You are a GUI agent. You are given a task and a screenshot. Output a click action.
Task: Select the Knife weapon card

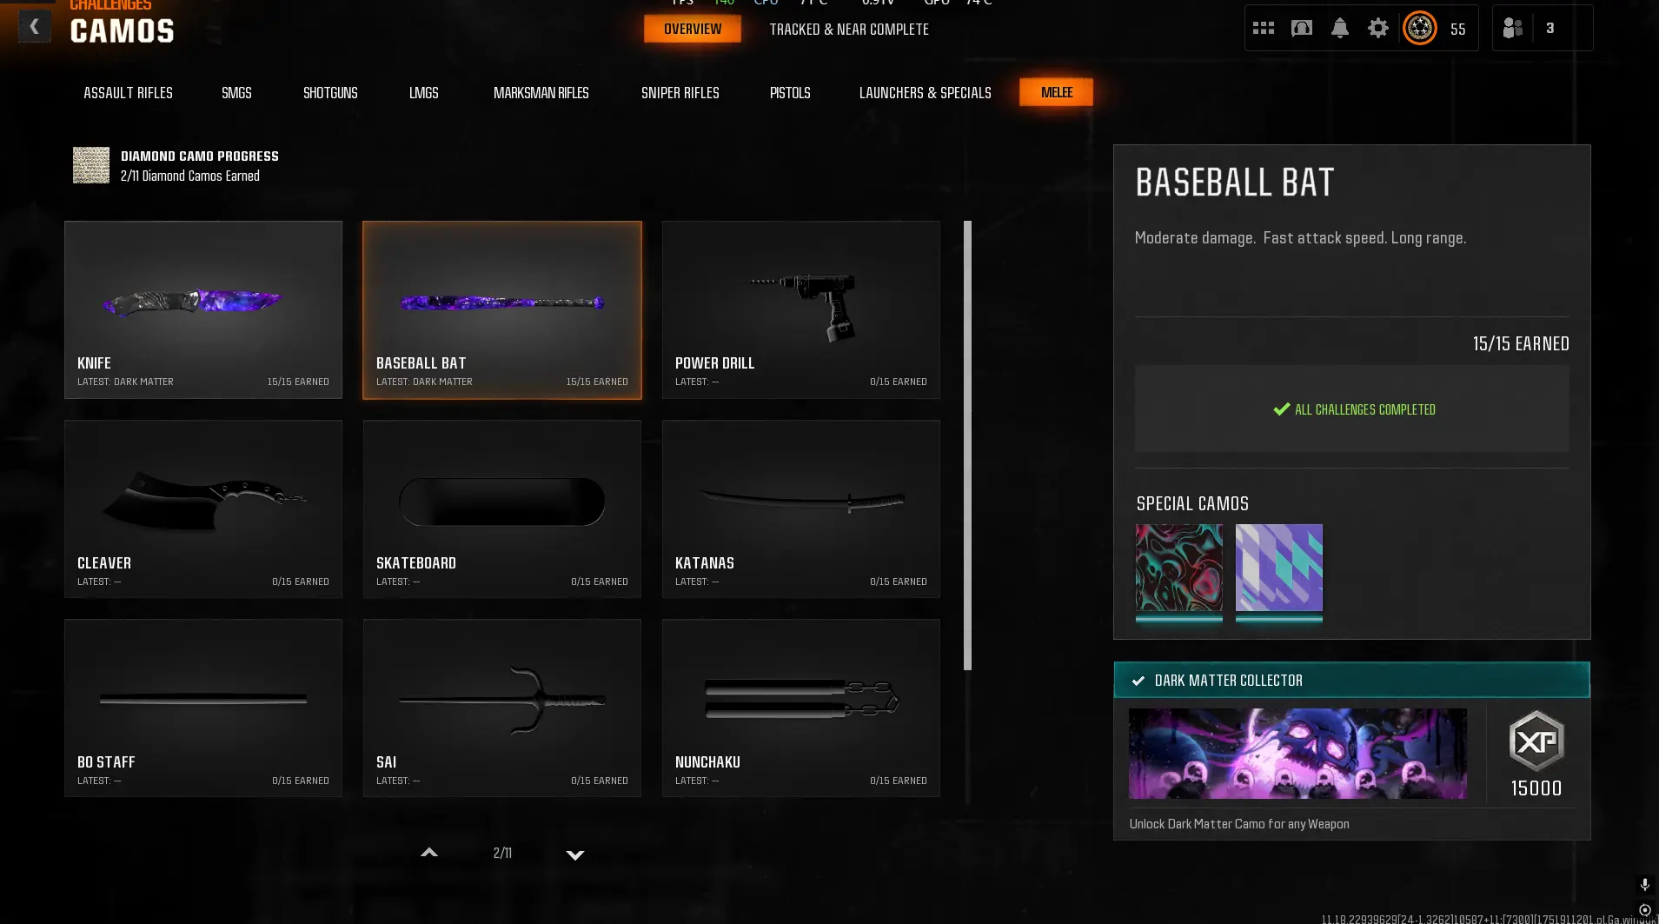203,309
